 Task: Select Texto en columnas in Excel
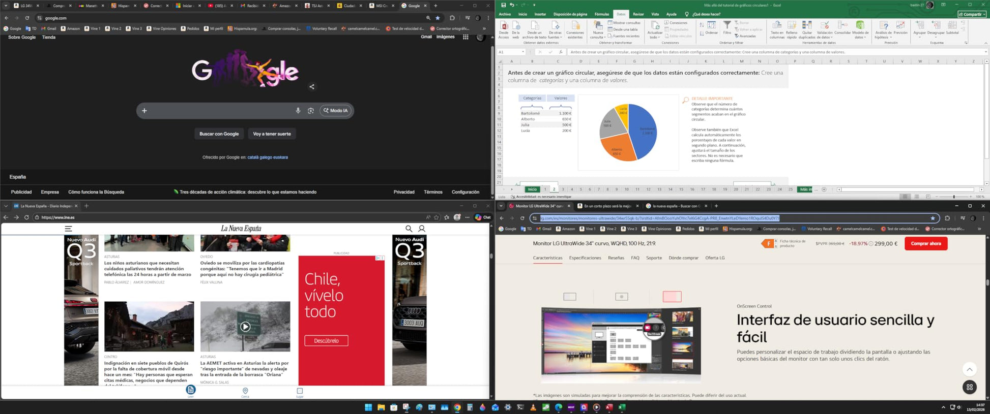click(777, 30)
